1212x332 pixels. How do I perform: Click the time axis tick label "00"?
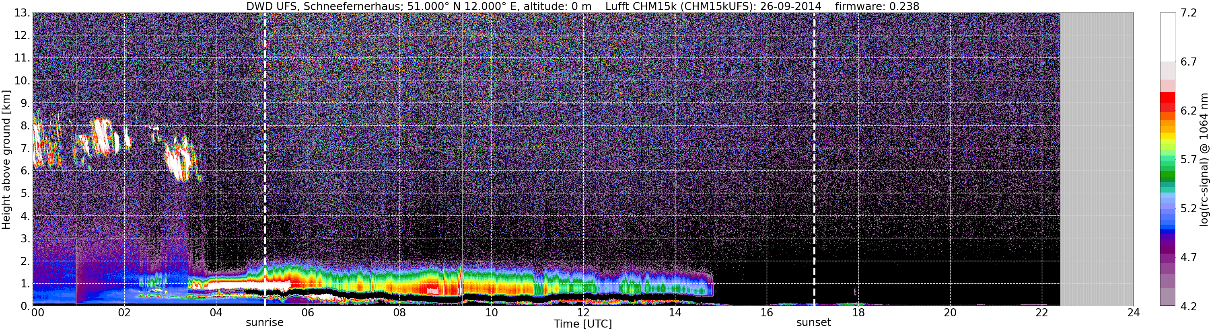[x=38, y=313]
